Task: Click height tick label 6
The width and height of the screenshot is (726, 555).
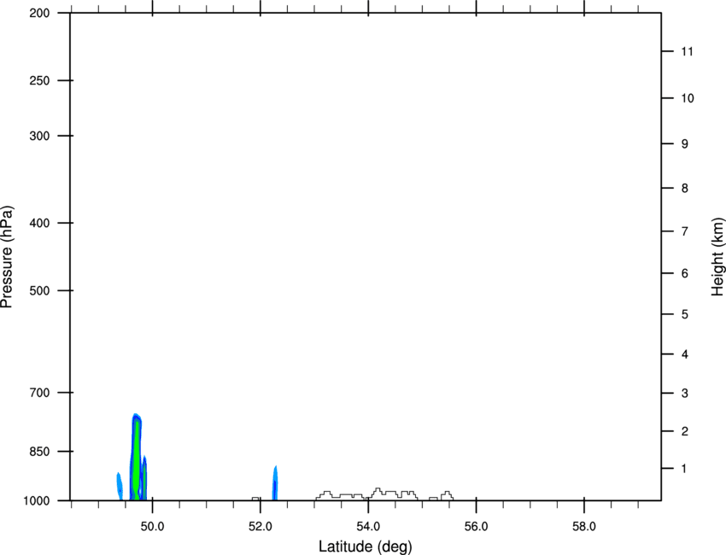Action: pyautogui.click(x=685, y=273)
